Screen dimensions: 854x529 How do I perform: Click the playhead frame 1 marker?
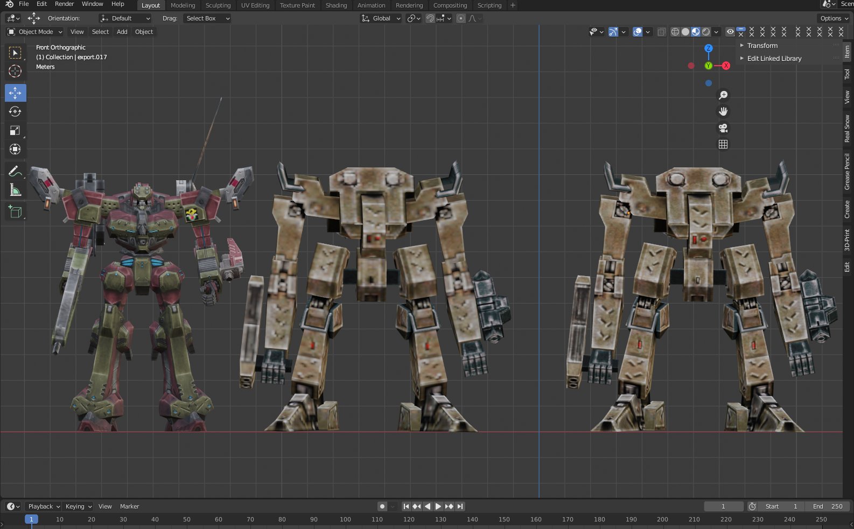click(31, 519)
